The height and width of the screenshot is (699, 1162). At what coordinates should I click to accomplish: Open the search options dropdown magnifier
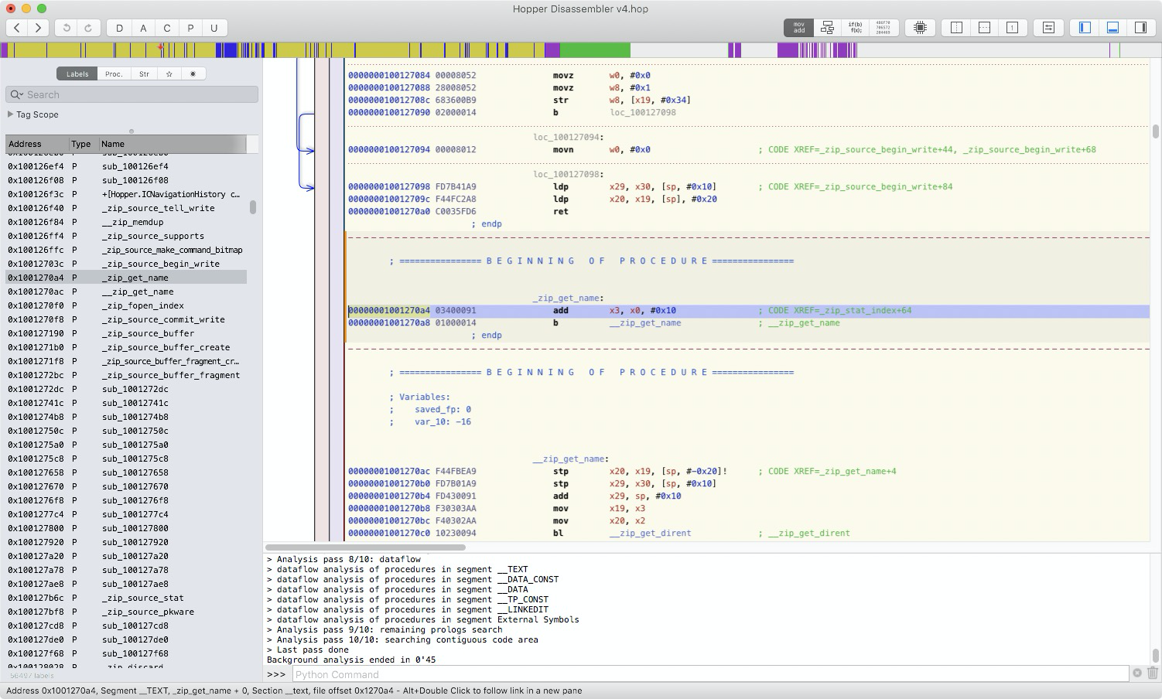pyautogui.click(x=17, y=94)
